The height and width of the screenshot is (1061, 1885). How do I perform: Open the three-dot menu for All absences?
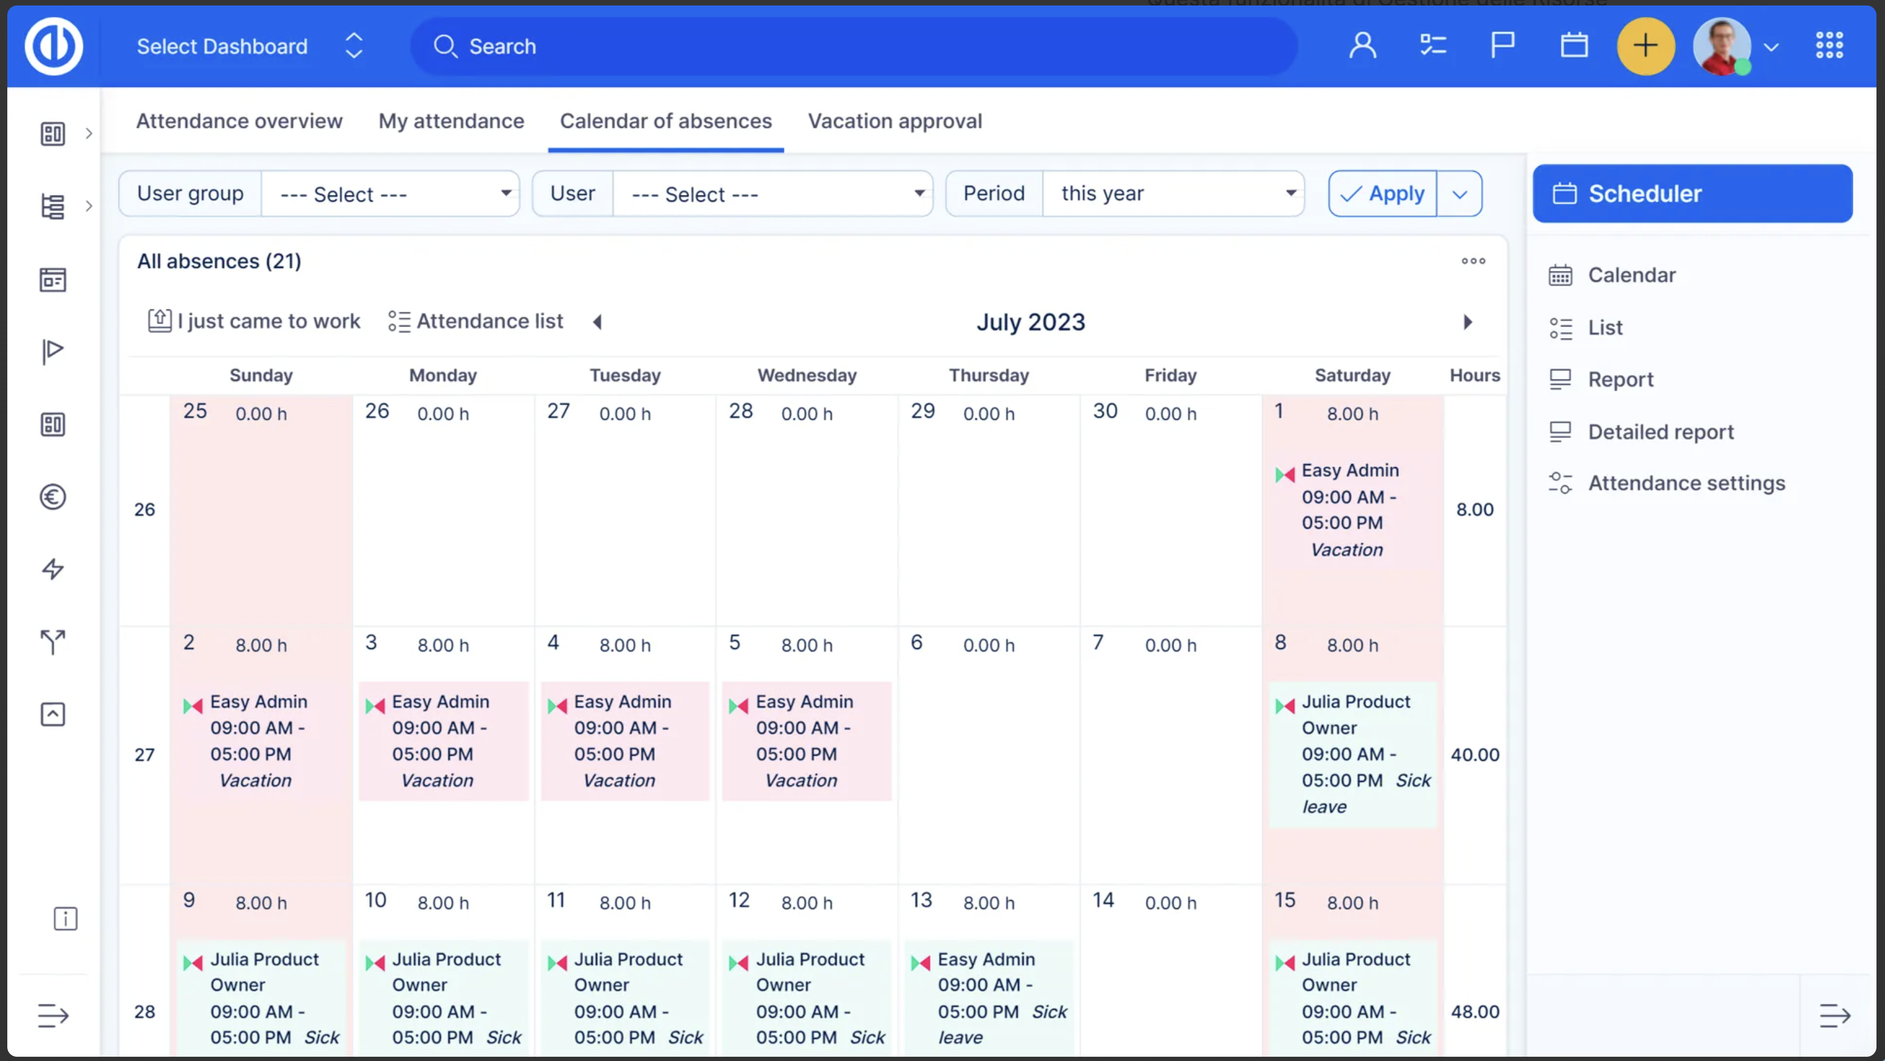(x=1473, y=261)
